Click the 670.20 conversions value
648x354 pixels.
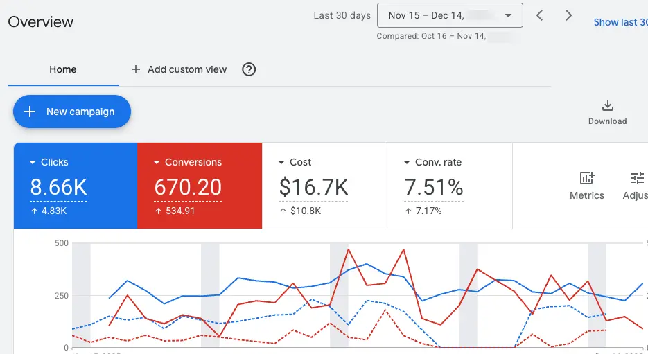tap(188, 187)
